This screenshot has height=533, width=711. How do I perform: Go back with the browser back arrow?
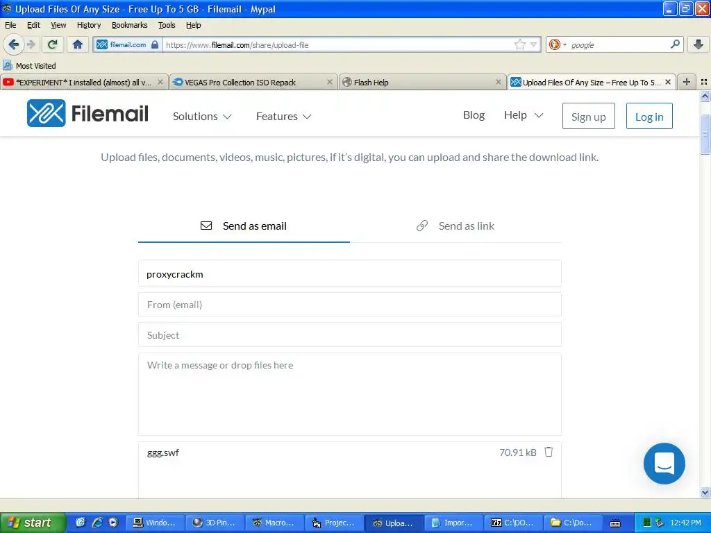click(x=13, y=44)
